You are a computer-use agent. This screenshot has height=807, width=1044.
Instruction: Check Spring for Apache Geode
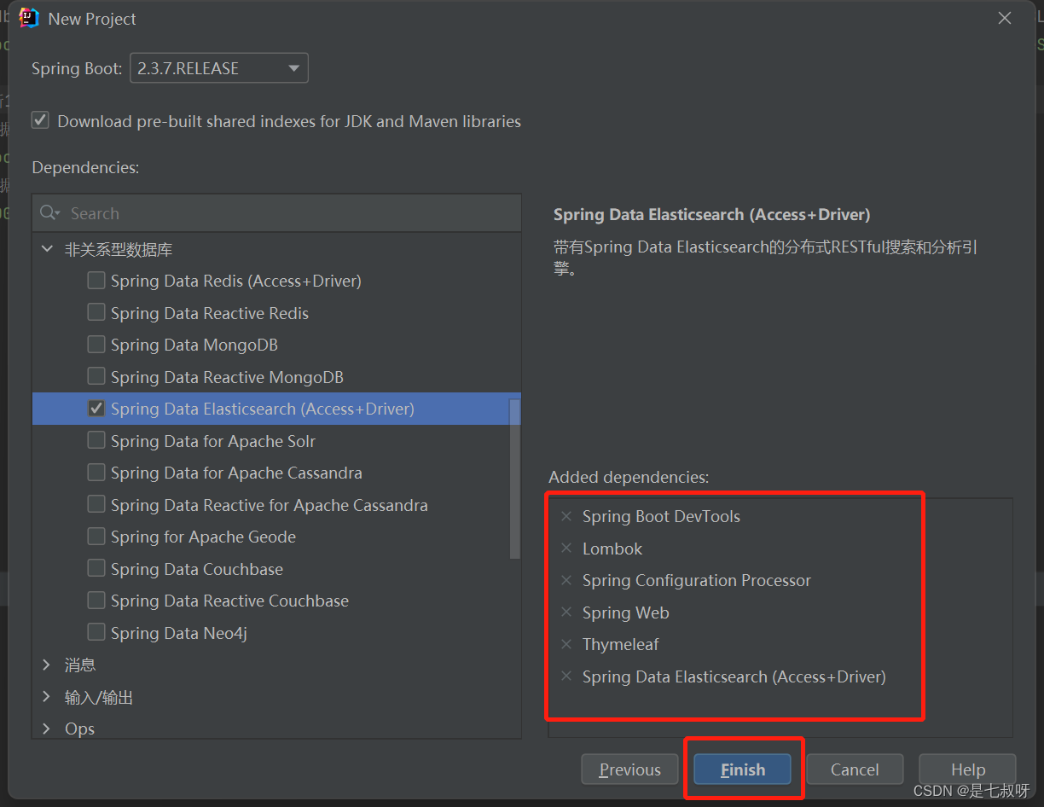pos(96,536)
